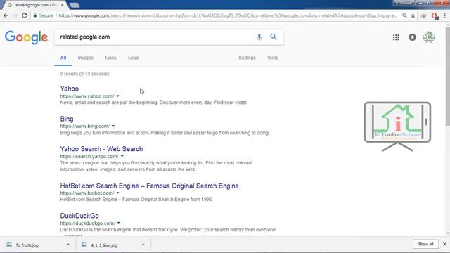The height and width of the screenshot is (253, 450).
Task: Open the Google account avatar
Action: pos(428,37)
